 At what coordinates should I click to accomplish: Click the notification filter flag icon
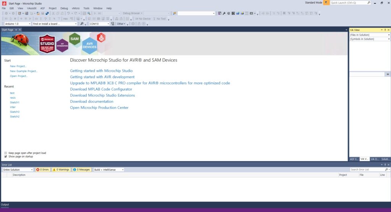pyautogui.click(x=326, y=3)
